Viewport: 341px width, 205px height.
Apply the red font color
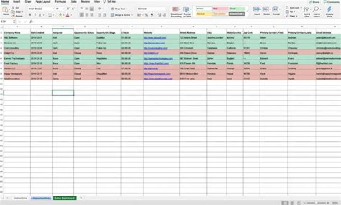[68, 15]
